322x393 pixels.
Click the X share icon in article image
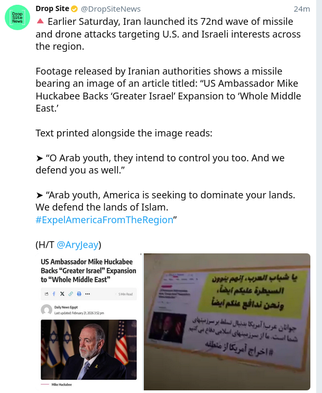tap(62, 294)
